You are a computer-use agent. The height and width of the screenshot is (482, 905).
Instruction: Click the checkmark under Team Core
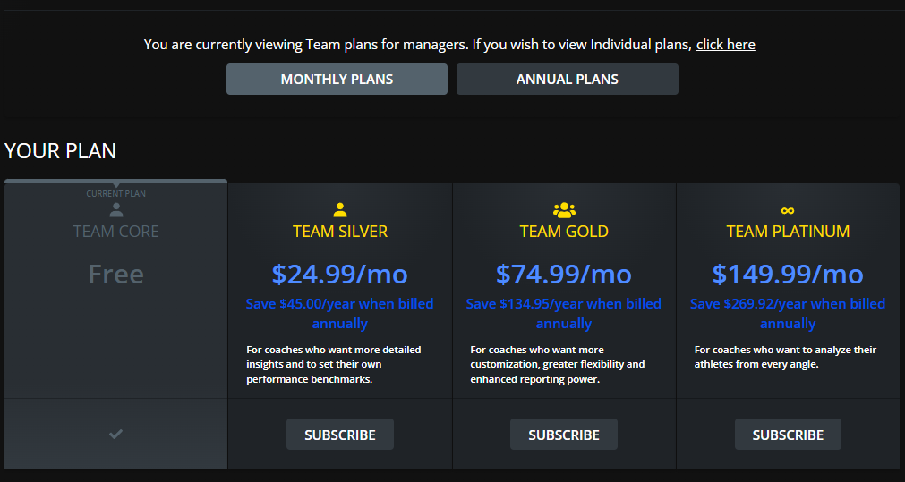coord(116,434)
